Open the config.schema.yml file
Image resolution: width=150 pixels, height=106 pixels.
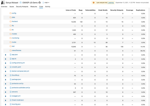click(18, 63)
